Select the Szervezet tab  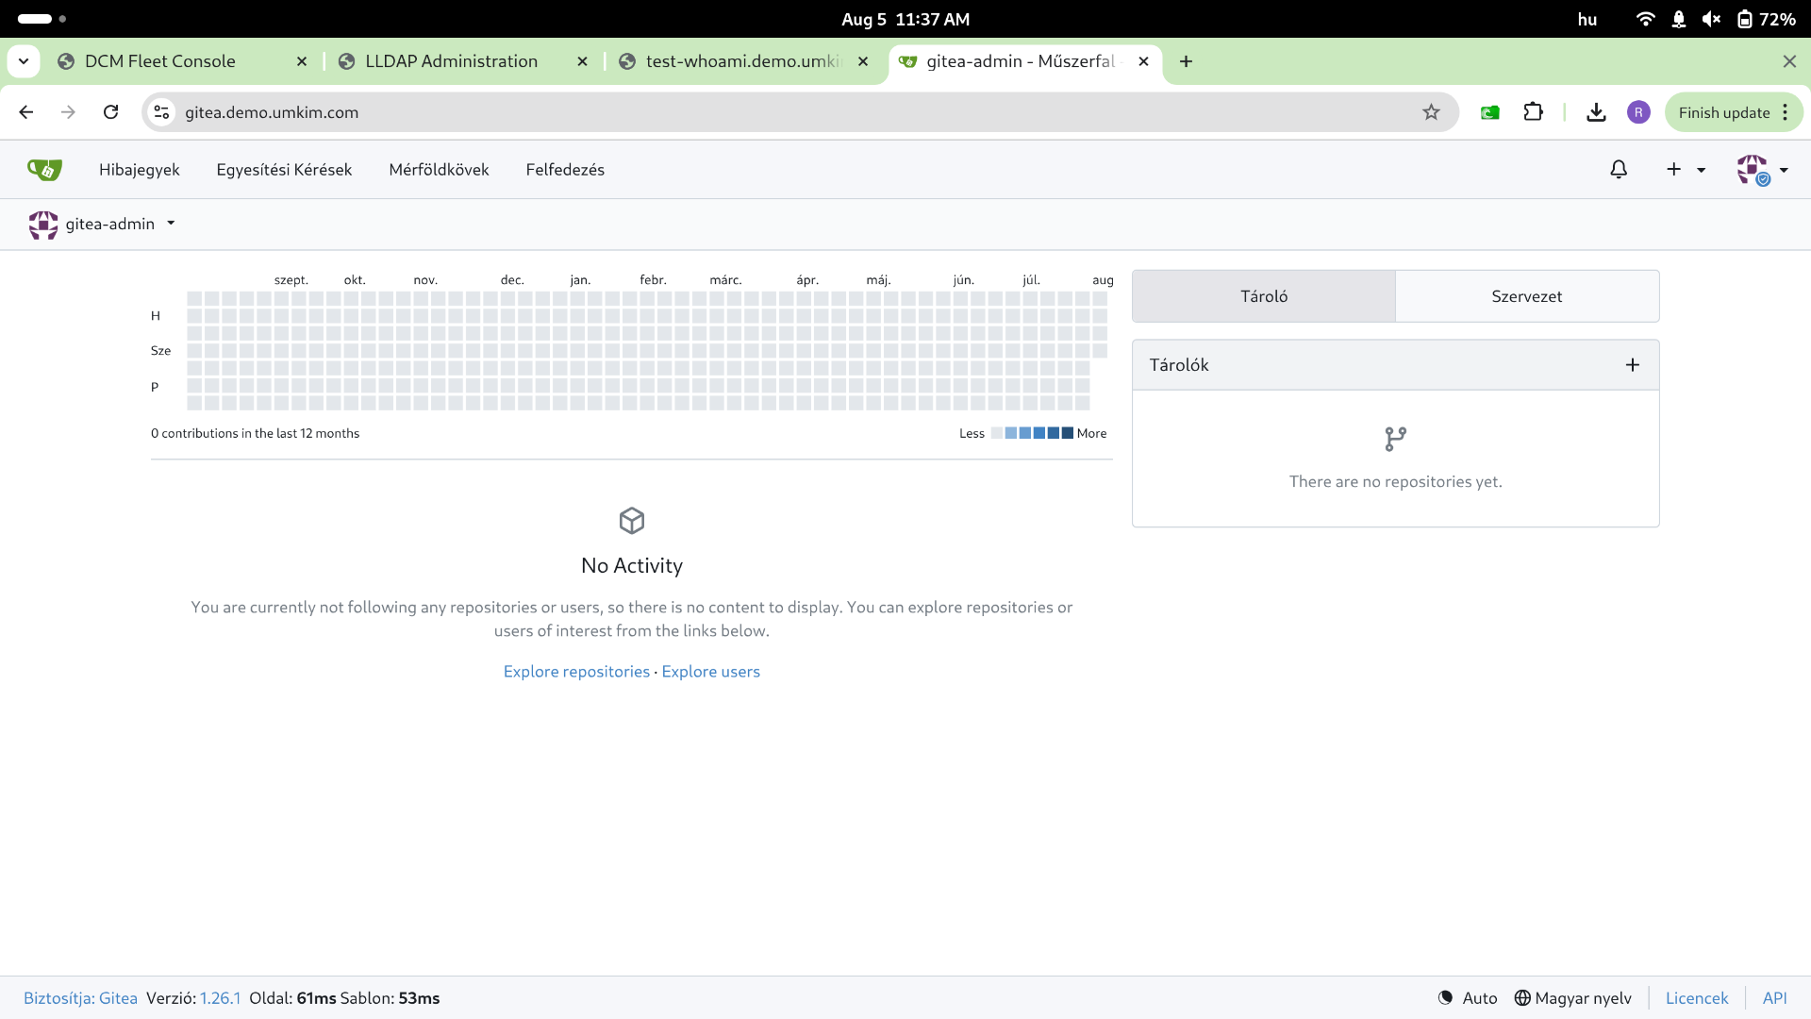(x=1527, y=296)
